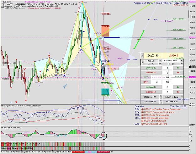Raise StopLoss 100 with its up stepper

[161, 95]
